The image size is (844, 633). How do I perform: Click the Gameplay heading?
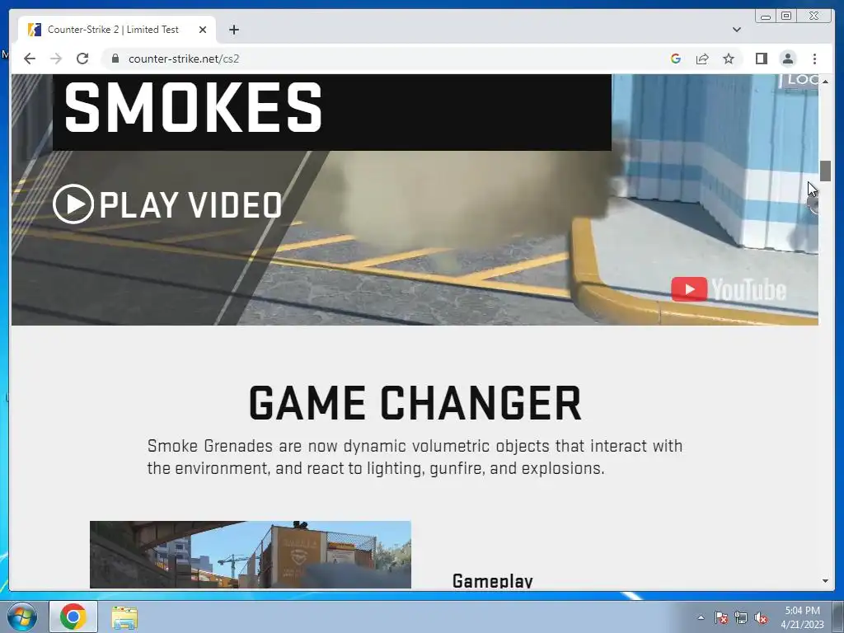click(x=493, y=580)
